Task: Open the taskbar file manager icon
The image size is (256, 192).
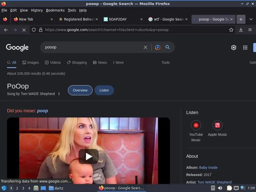Action: pos(36,188)
